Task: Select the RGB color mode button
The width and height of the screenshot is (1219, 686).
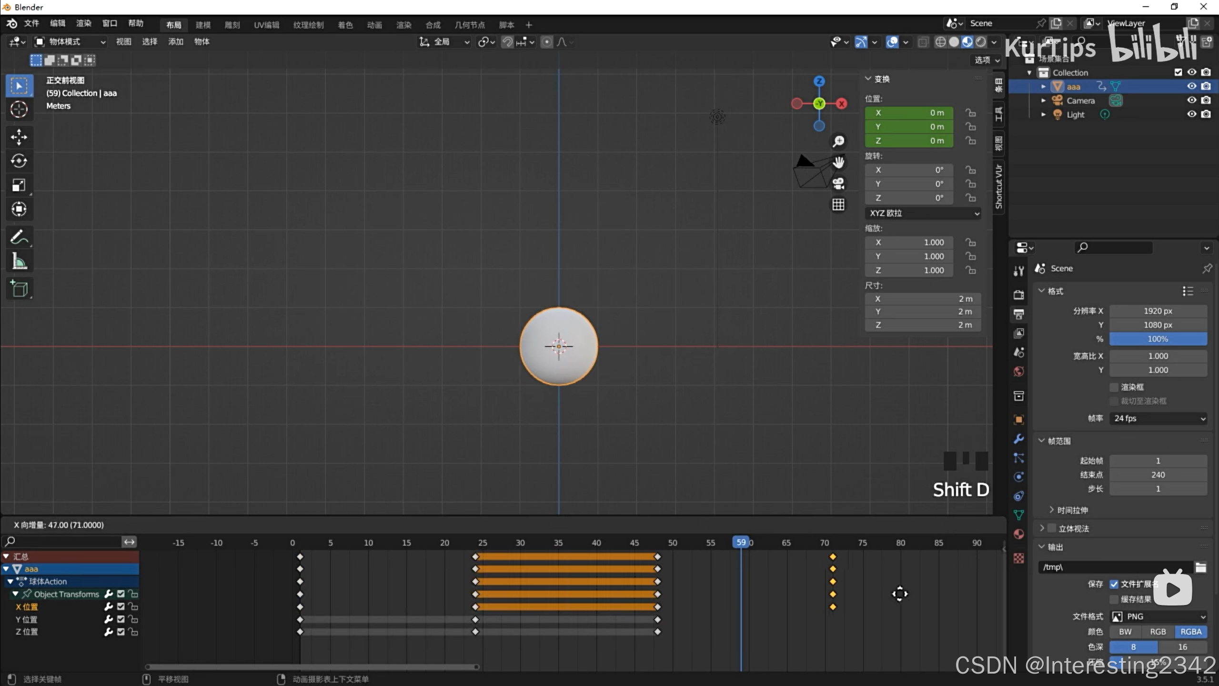Action: click(1158, 632)
